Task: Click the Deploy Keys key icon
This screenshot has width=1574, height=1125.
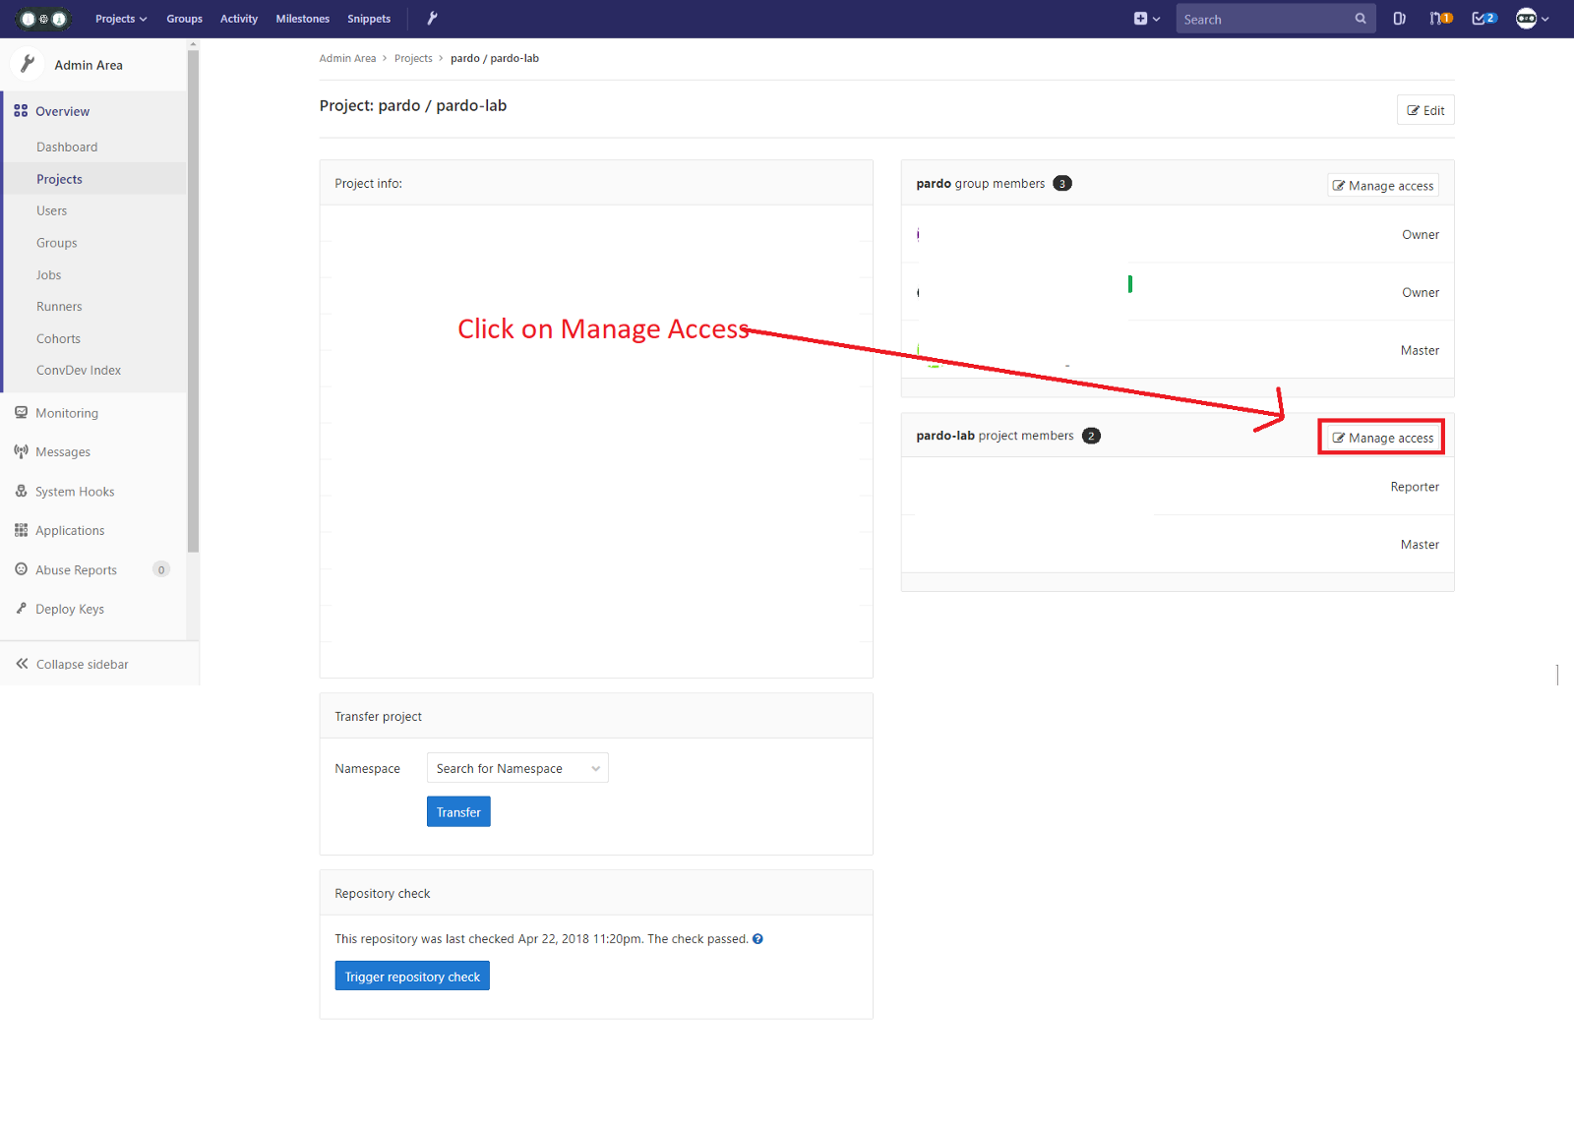Action: click(x=21, y=609)
